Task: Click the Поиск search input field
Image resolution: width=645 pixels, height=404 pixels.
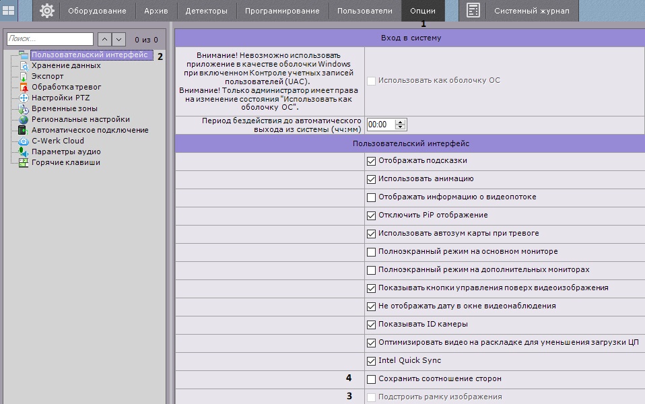Action: [50, 40]
